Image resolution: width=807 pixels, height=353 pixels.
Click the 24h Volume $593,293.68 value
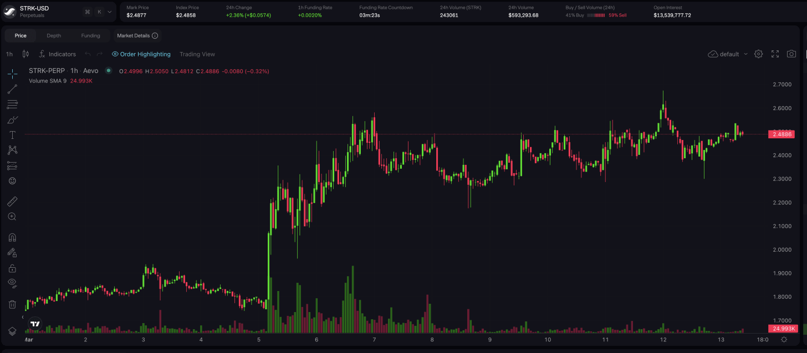523,15
